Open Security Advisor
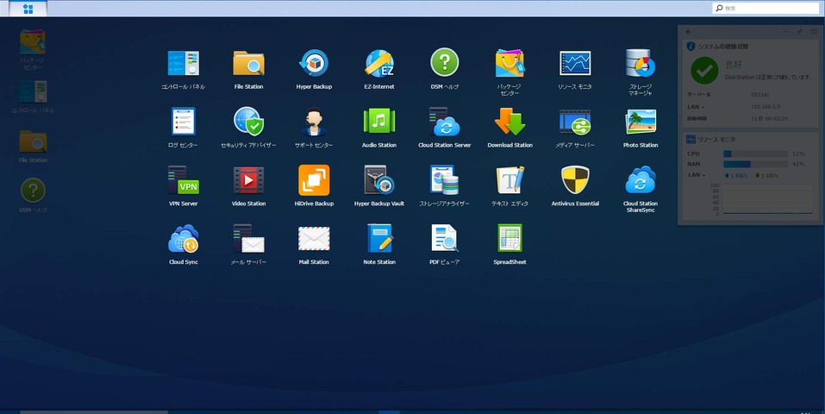Viewport: 825px width, 414px height. pos(248,122)
